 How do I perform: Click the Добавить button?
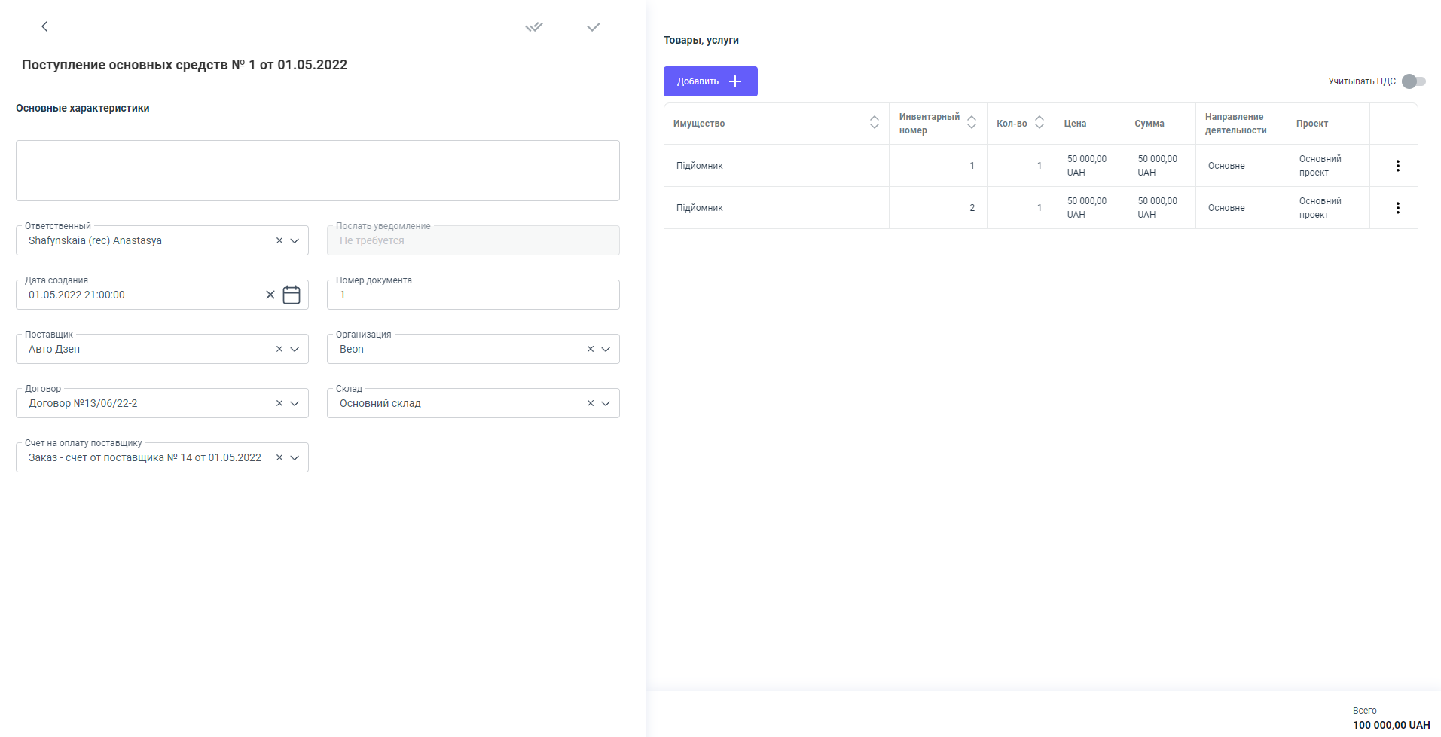[710, 81]
